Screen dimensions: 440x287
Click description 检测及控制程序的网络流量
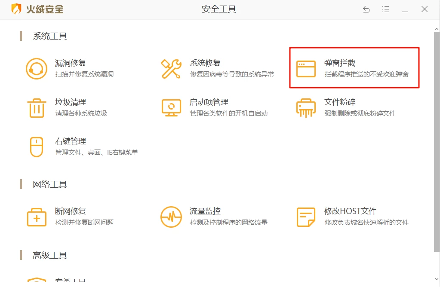tap(229, 223)
